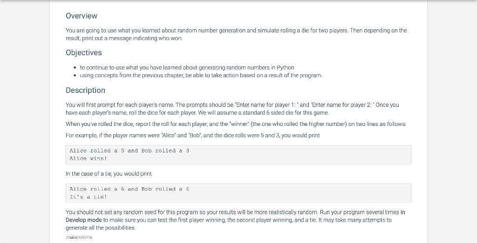Click the word 'Python' in the first objective
This screenshot has height=243, width=477.
pos(286,67)
